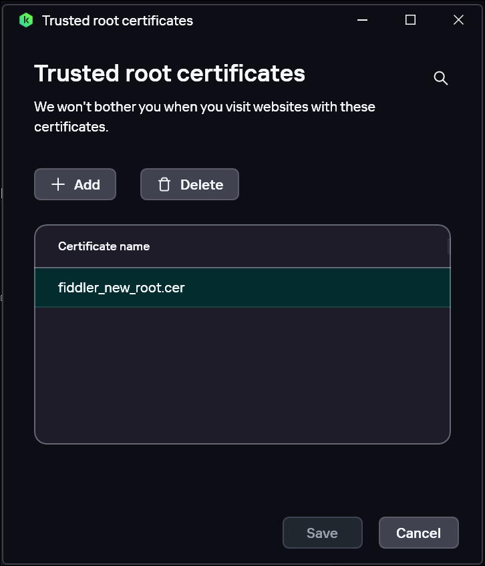Image resolution: width=485 pixels, height=566 pixels.
Task: Click the plus icon on Add button
Action: click(x=58, y=185)
